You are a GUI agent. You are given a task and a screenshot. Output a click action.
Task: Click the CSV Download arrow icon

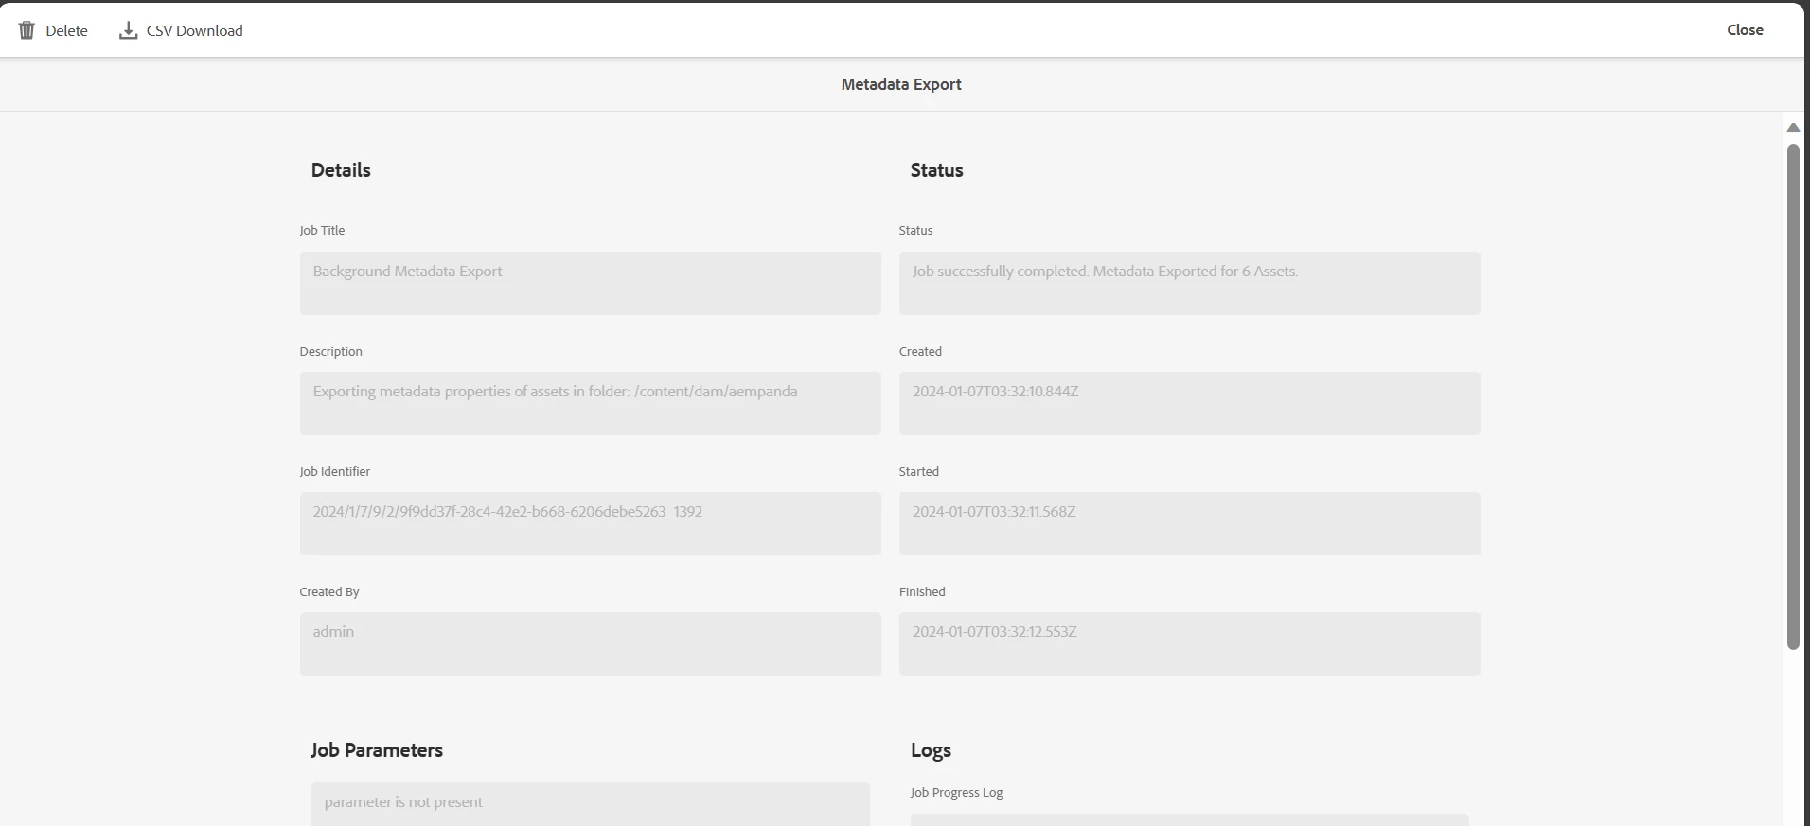pos(128,30)
